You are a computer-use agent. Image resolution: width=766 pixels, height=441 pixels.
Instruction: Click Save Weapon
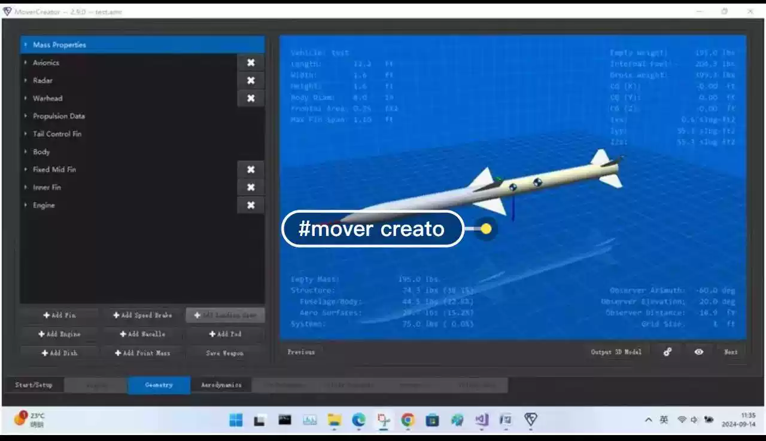[x=224, y=353]
